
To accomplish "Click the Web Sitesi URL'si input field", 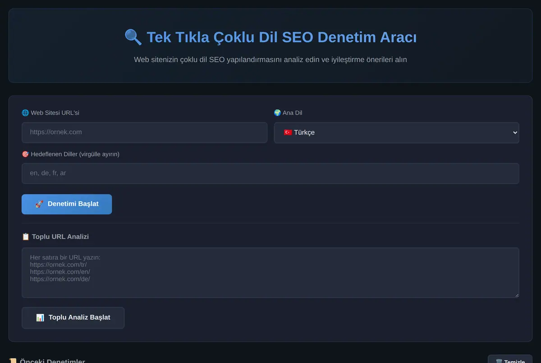I will tap(144, 132).
